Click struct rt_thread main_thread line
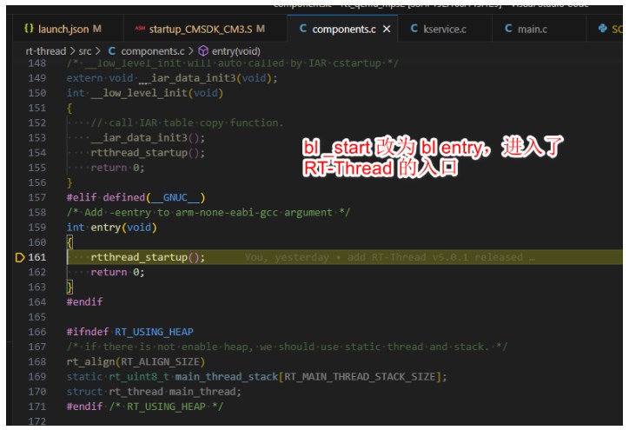The height and width of the screenshot is (430, 629). coord(154,392)
